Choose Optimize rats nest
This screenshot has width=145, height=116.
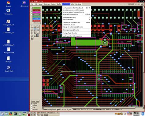point(76,17)
